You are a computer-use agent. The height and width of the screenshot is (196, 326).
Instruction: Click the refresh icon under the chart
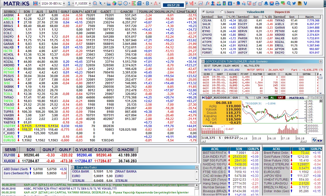click(x=314, y=140)
